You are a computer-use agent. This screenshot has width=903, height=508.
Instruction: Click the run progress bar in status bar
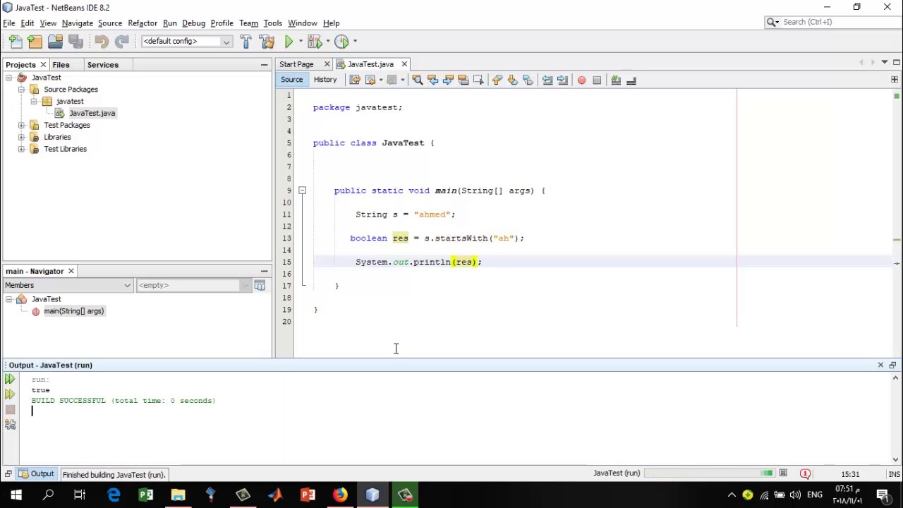point(708,473)
